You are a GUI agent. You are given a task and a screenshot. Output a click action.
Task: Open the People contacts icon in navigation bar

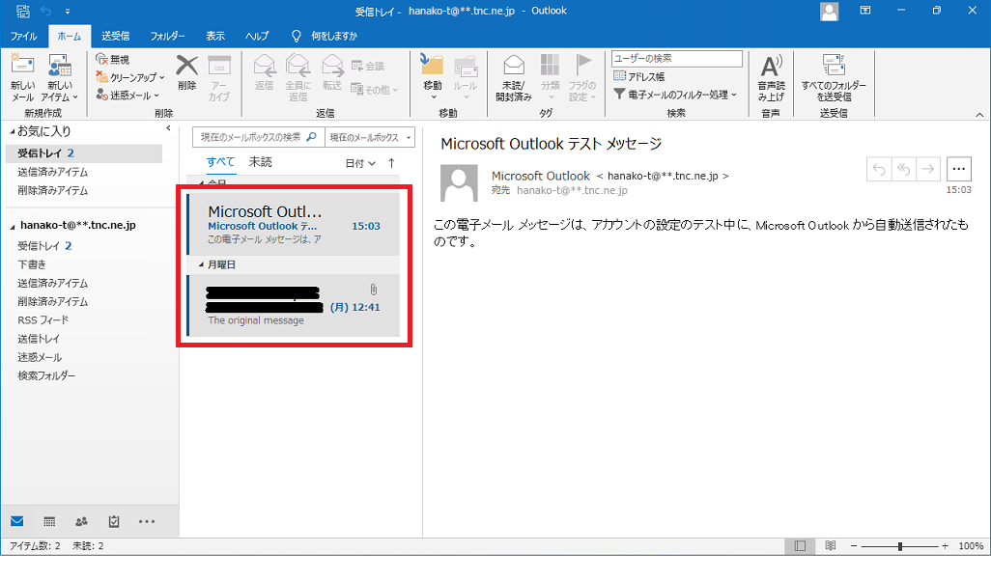(x=81, y=521)
